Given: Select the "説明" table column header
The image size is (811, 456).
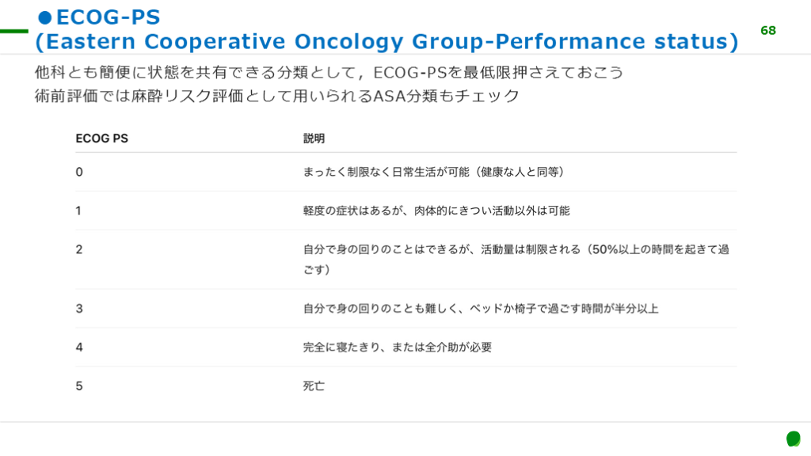Looking at the screenshot, I should coord(314,139).
